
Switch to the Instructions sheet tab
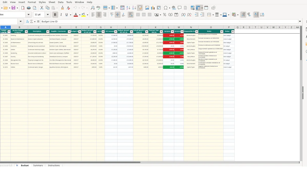pos(54,165)
